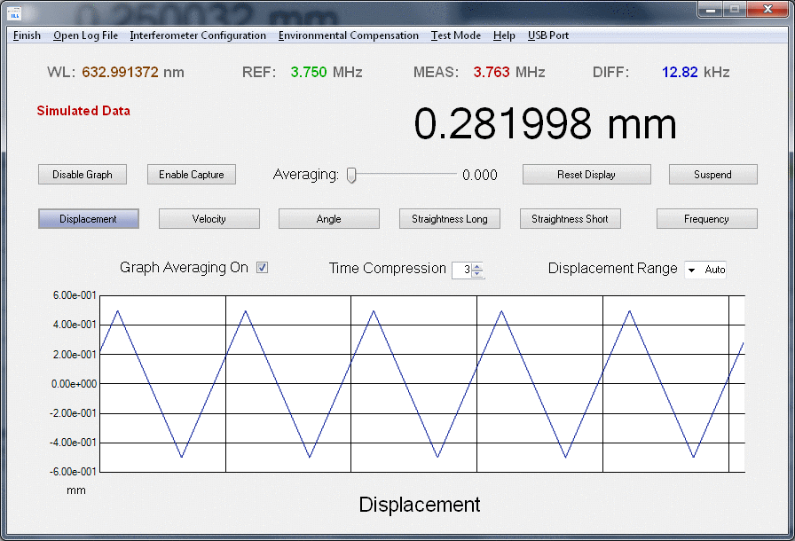
Task: Switch to the Angle graph mode
Action: pyautogui.click(x=328, y=218)
